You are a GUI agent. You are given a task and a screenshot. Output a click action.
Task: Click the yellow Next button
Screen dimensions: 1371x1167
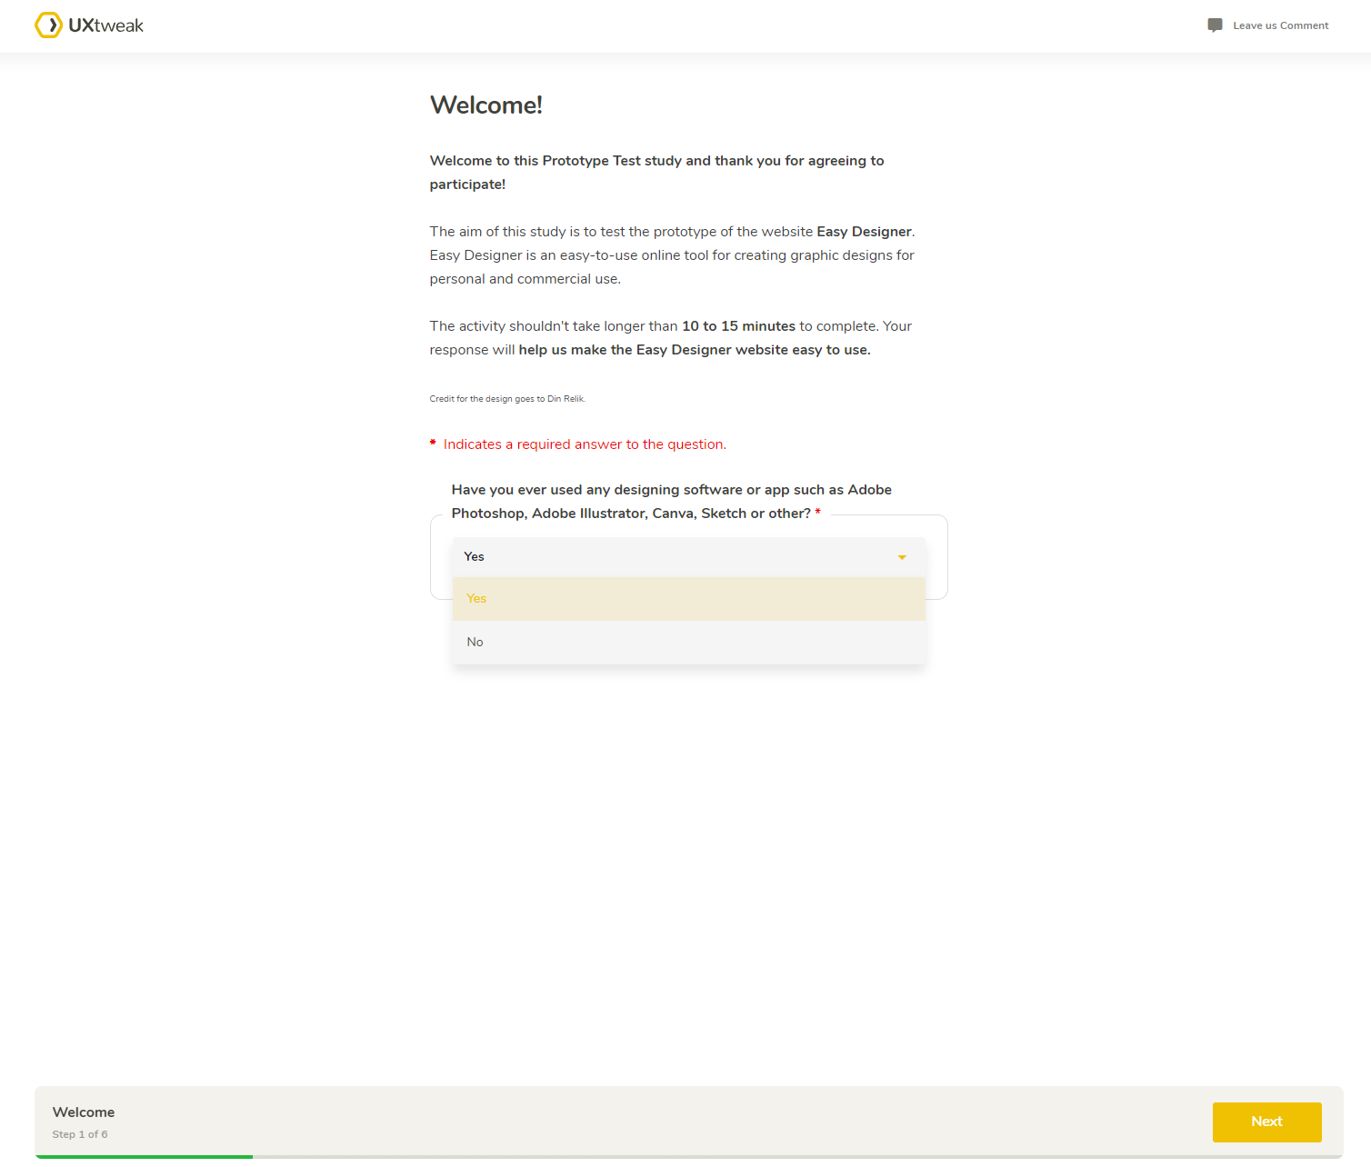pyautogui.click(x=1266, y=1122)
